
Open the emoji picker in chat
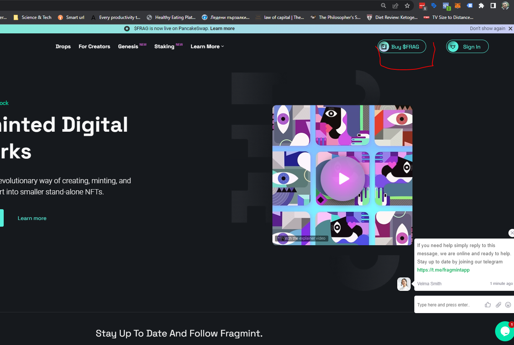tap(508, 305)
